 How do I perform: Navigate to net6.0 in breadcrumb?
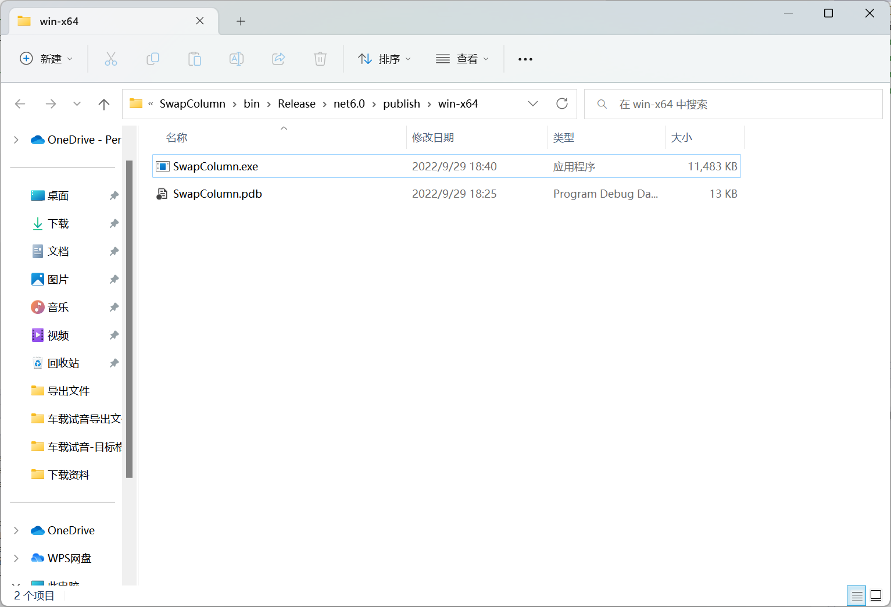(349, 103)
